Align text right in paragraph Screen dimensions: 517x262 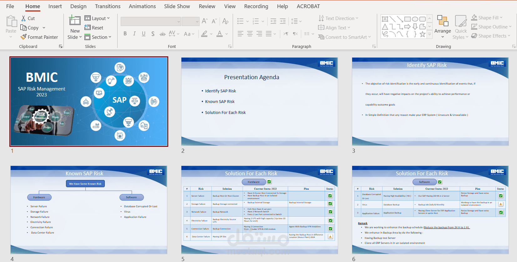tap(259, 34)
